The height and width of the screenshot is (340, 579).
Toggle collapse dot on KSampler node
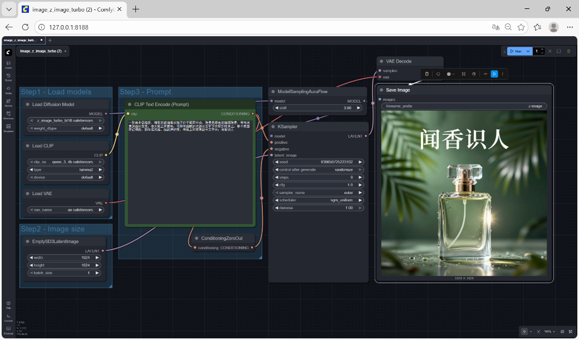tap(273, 127)
